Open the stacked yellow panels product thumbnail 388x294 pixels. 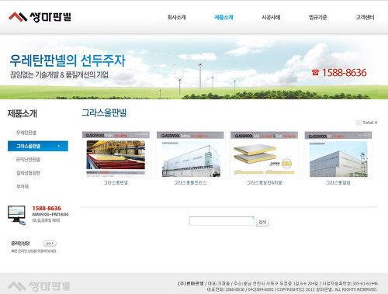[264, 154]
